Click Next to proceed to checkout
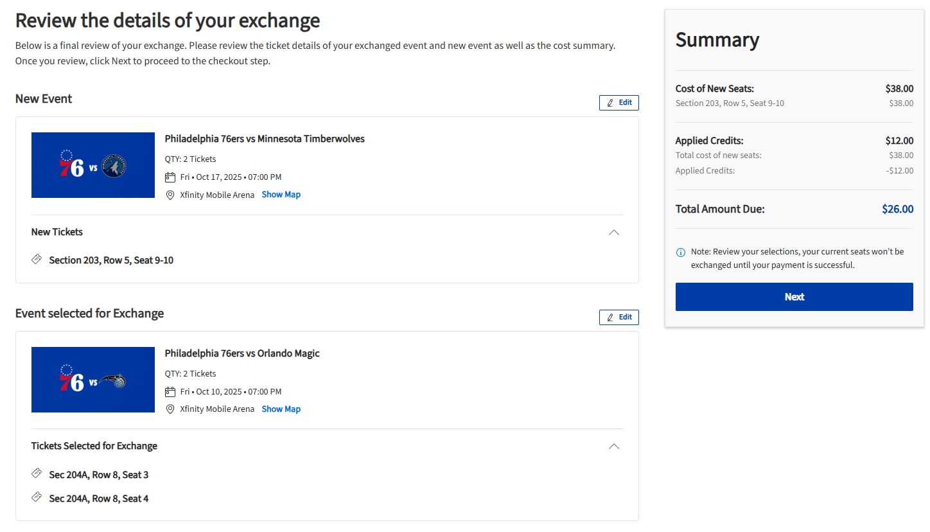The image size is (930, 532). [794, 296]
